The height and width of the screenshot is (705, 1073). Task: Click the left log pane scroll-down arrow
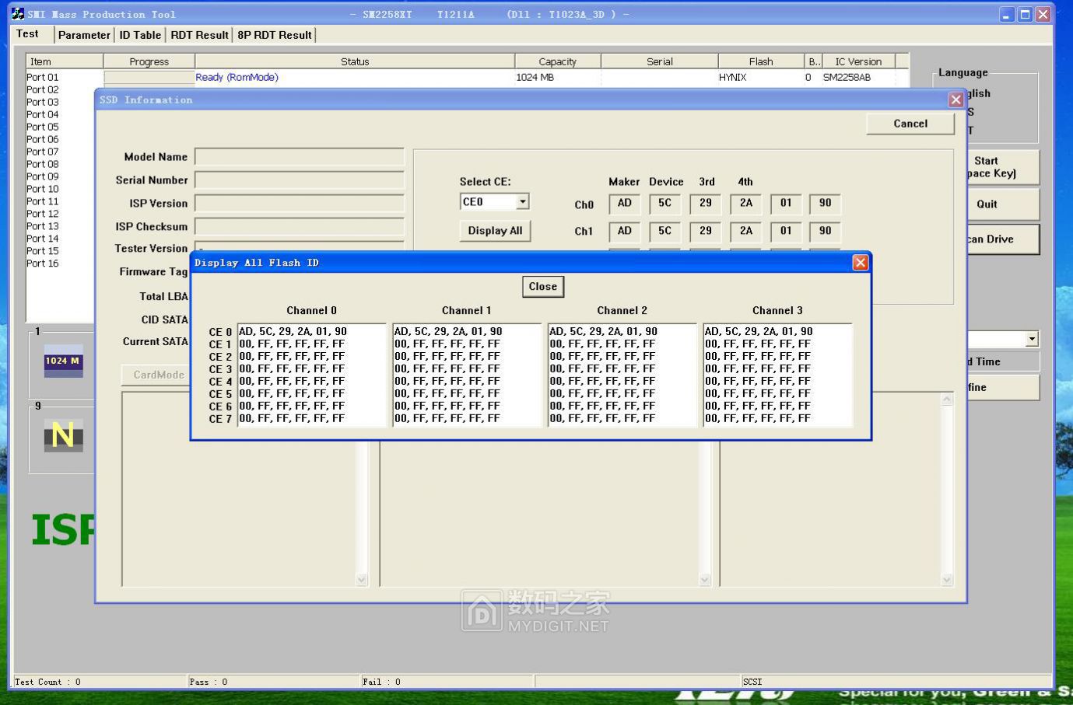tap(361, 580)
